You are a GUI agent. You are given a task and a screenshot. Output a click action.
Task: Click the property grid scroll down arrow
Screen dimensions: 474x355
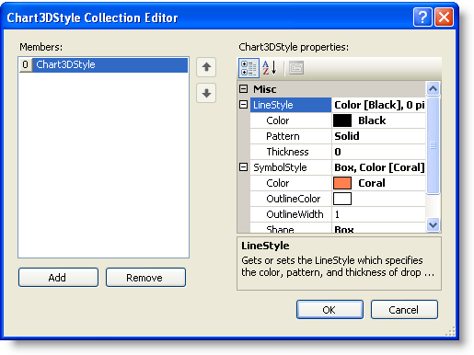tap(433, 225)
